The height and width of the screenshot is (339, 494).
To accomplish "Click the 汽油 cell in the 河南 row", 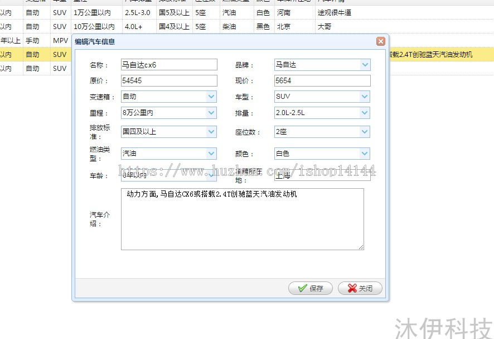I will click(229, 13).
